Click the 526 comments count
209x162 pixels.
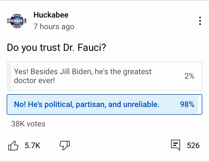point(193,145)
